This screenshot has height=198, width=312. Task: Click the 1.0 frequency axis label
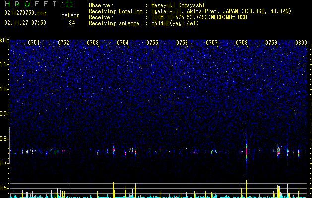[4, 89]
